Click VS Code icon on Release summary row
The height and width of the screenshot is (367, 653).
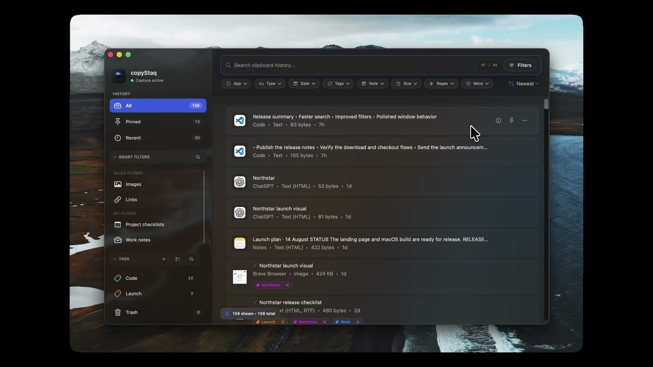click(240, 120)
